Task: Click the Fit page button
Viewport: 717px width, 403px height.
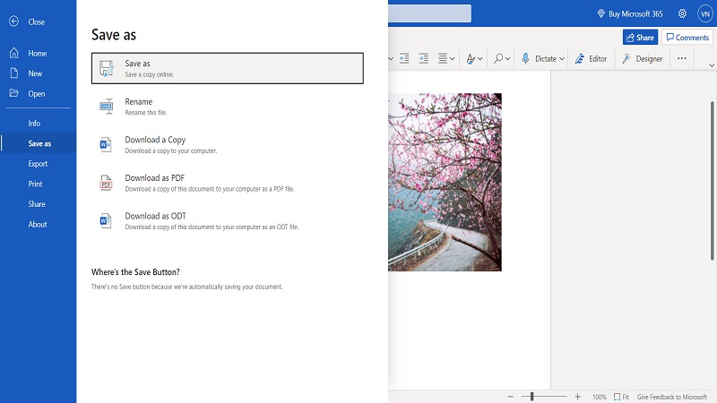Action: click(621, 397)
